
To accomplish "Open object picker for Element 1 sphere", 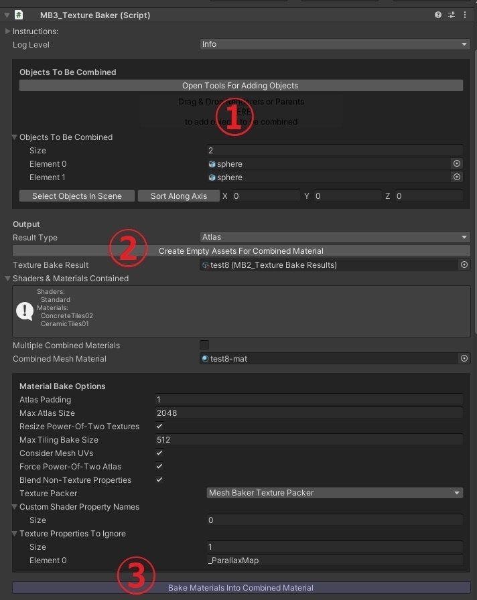I will coord(457,177).
